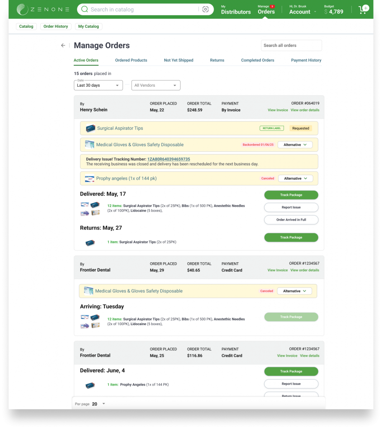Click the Prophy angeles product image
This screenshot has height=429, width=382.
click(x=90, y=178)
